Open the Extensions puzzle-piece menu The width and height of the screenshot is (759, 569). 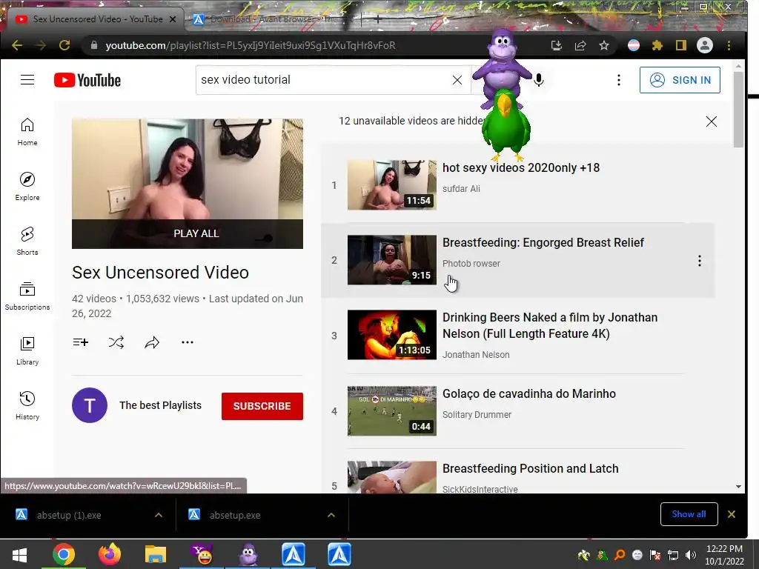657,45
